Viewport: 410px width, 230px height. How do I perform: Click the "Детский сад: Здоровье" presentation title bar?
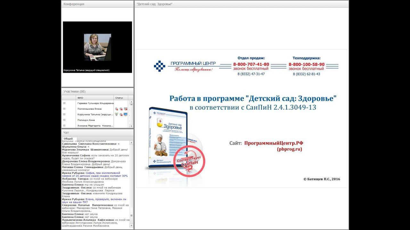242,4
